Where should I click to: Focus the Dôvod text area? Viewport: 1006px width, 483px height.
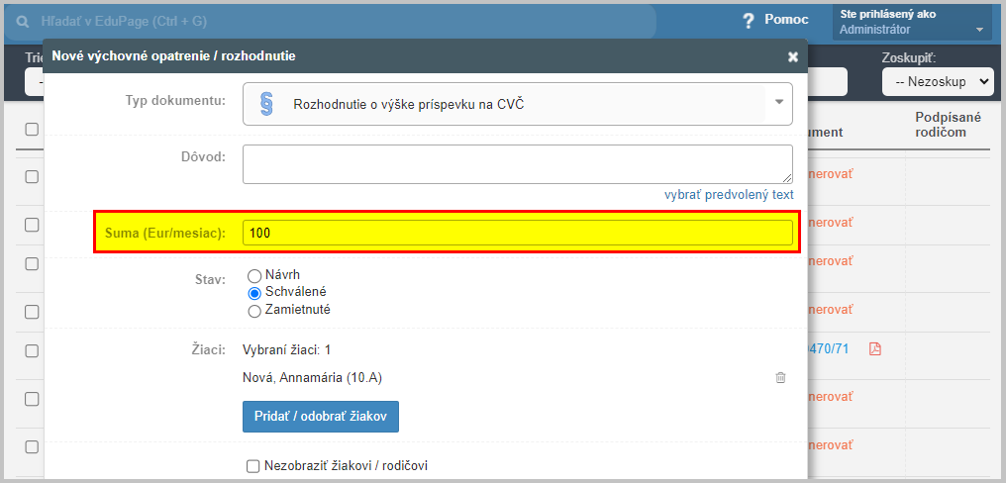(517, 164)
